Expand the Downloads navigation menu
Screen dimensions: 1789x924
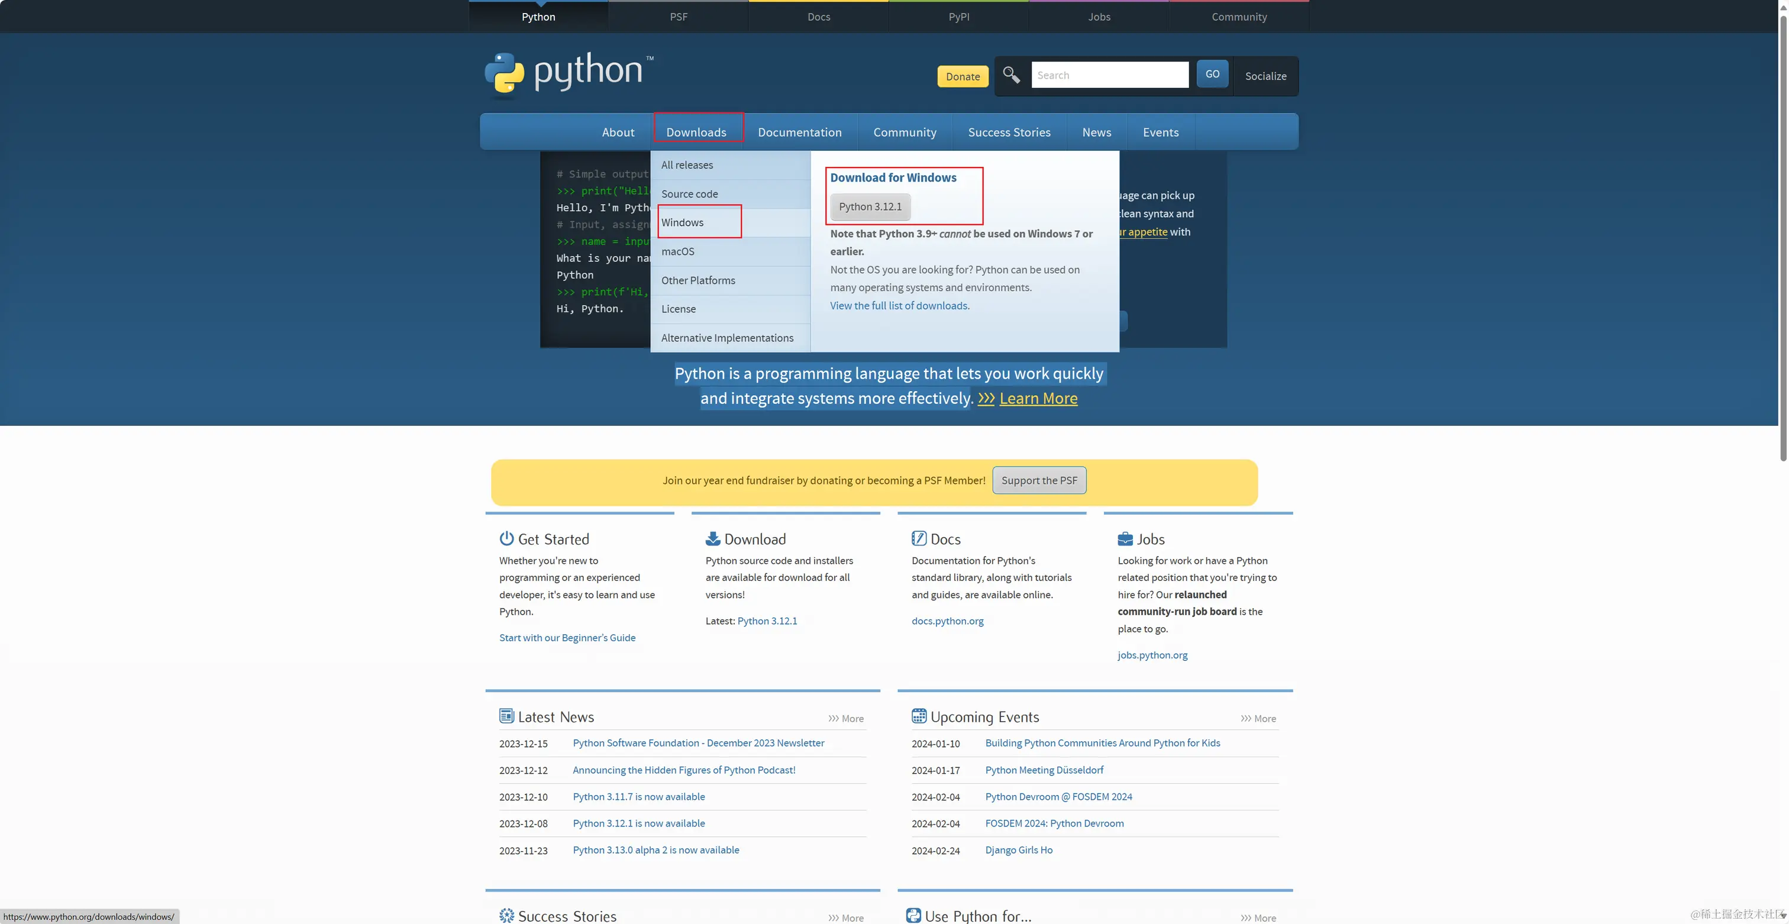696,132
